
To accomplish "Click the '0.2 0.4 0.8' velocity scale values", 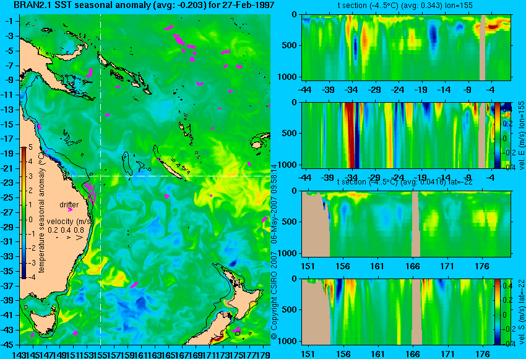I will pyautogui.click(x=66, y=230).
